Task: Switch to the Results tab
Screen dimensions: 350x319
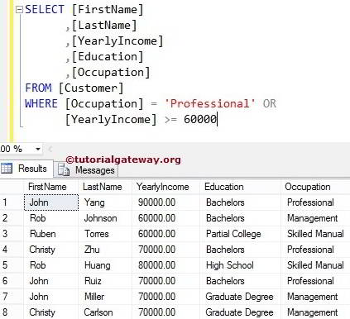Action: (26, 169)
